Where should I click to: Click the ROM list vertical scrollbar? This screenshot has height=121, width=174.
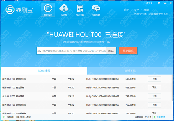[172, 88]
